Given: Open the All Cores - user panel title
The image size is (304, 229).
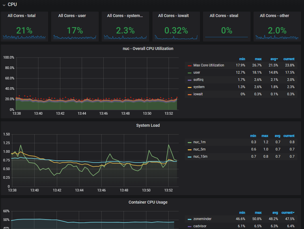Looking at the screenshot, I should (x=72, y=16).
